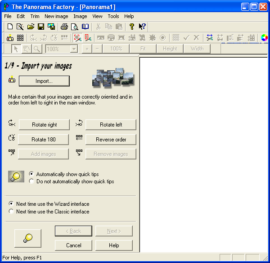The image size is (270, 263).
Task: Select the hand pan tool
Action: (x=27, y=49)
